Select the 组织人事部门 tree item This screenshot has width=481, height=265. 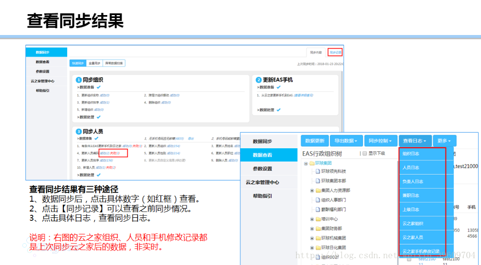click(x=333, y=200)
